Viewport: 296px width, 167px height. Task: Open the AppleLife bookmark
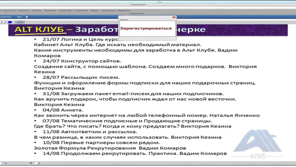coord(23,10)
